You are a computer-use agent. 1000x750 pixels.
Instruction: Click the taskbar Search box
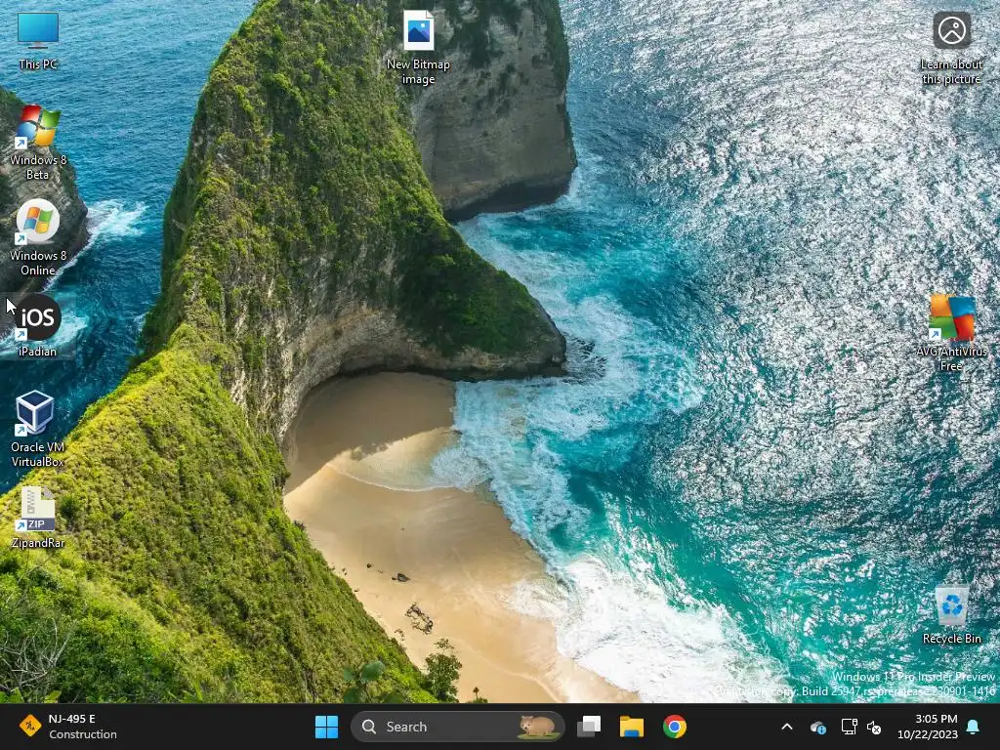coord(457,727)
